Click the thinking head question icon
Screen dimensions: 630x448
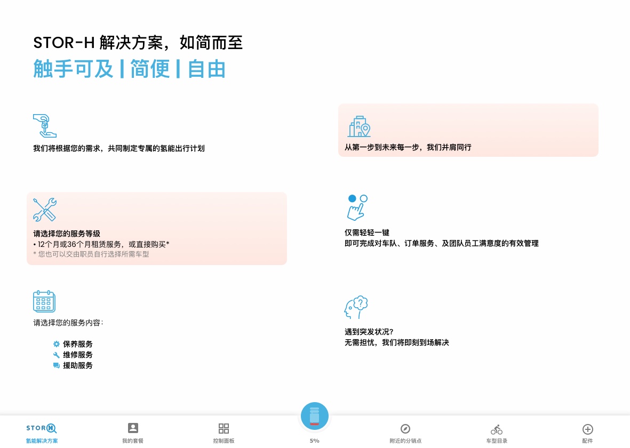click(x=356, y=307)
